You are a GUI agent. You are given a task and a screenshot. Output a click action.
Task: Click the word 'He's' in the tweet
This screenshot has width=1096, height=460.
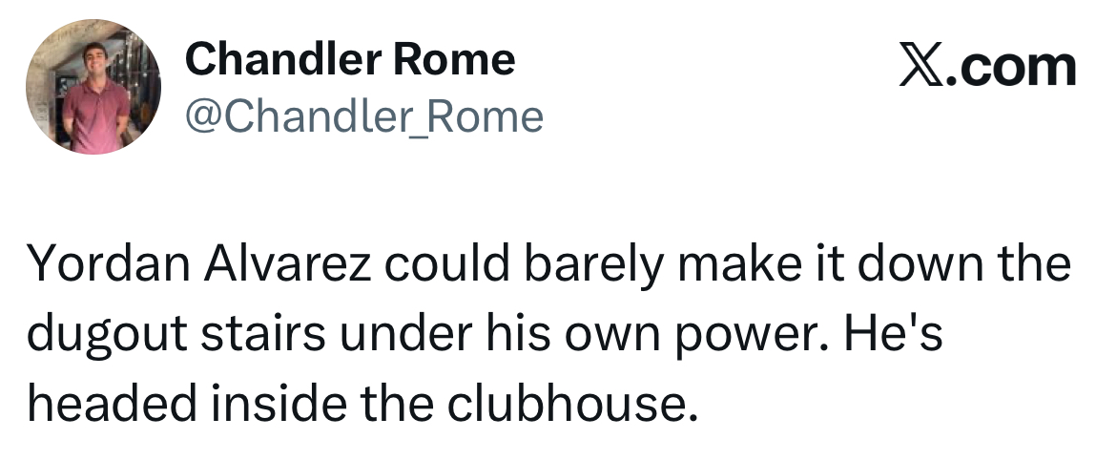pyautogui.click(x=894, y=334)
